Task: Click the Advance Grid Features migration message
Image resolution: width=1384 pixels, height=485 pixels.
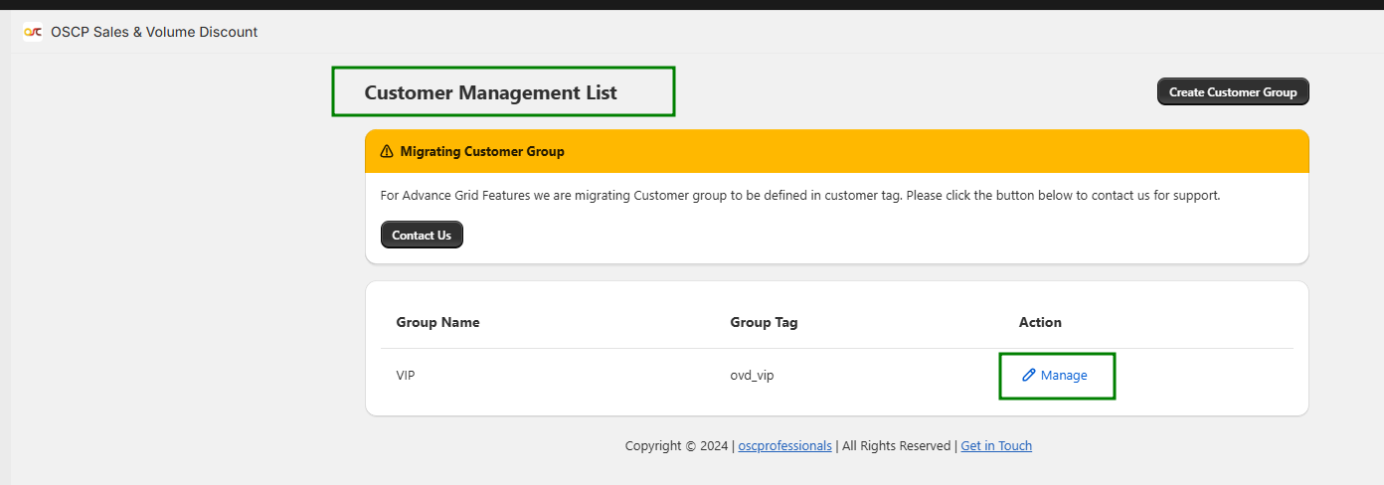Action: click(x=799, y=196)
